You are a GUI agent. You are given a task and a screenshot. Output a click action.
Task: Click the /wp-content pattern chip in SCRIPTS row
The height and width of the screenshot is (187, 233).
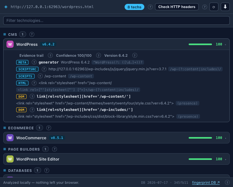(81, 76)
